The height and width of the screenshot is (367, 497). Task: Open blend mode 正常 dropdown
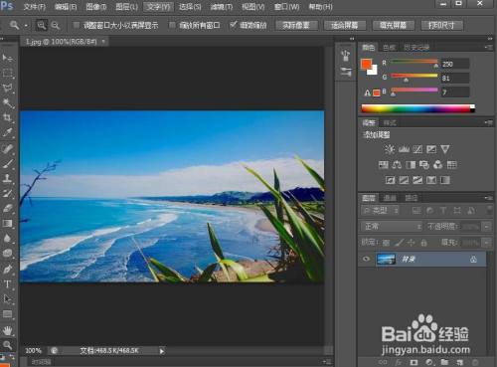click(x=392, y=227)
